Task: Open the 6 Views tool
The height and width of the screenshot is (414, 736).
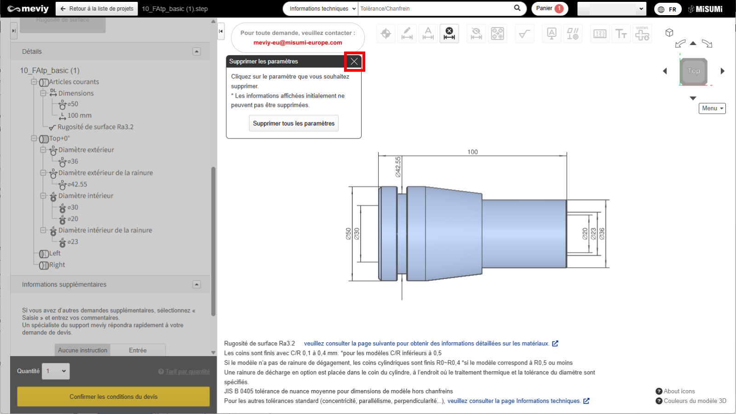Action: click(642, 34)
